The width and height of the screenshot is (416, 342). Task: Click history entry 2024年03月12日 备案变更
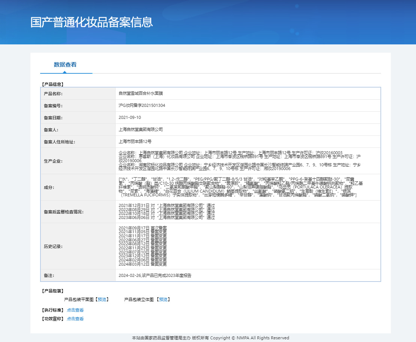point(143,264)
